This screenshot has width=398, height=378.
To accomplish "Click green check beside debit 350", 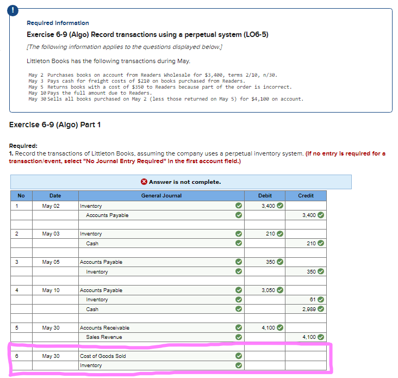I will (280, 262).
